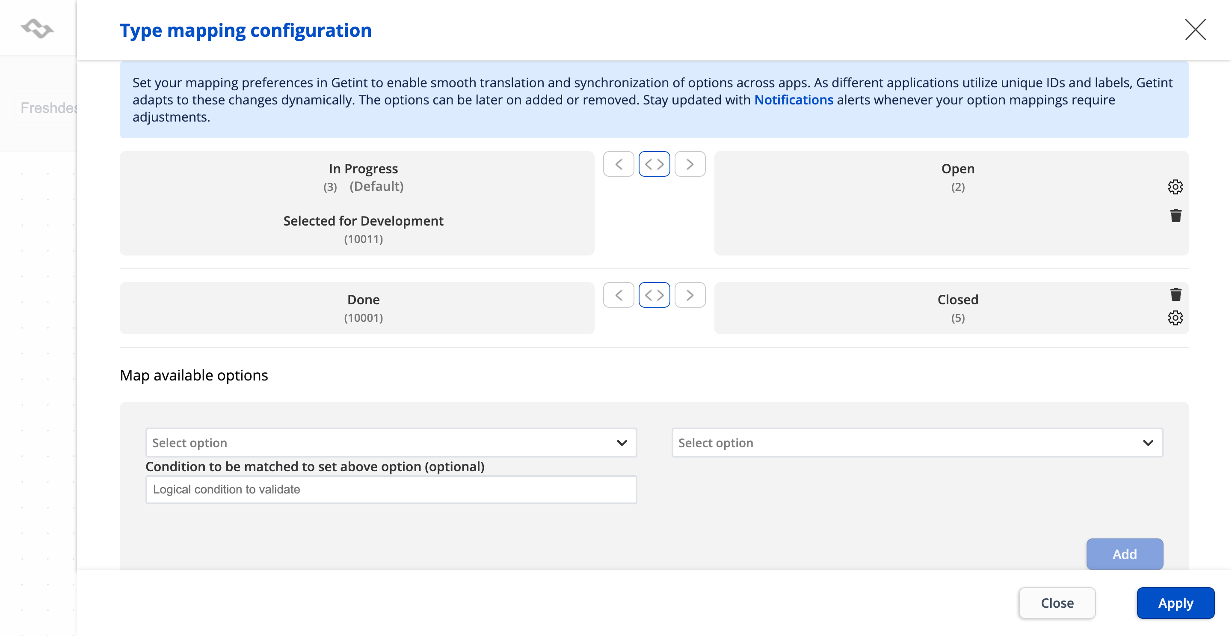Image resolution: width=1232 pixels, height=636 pixels.
Task: Open the right Select option dropdown
Action: (917, 443)
